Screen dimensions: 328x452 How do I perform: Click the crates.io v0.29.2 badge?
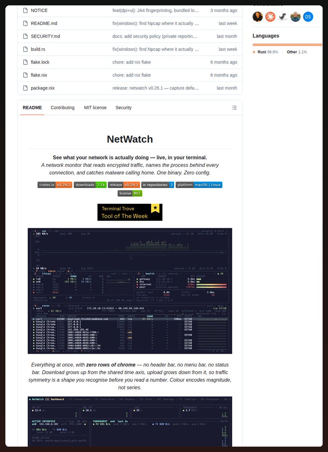coord(55,185)
